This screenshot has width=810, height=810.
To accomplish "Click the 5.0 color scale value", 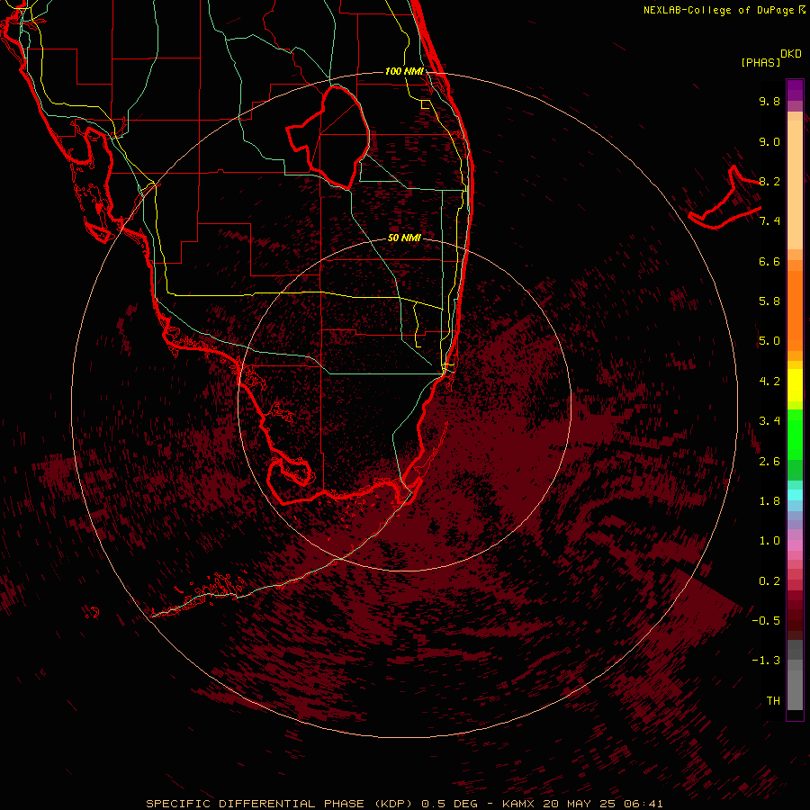I will [x=769, y=341].
